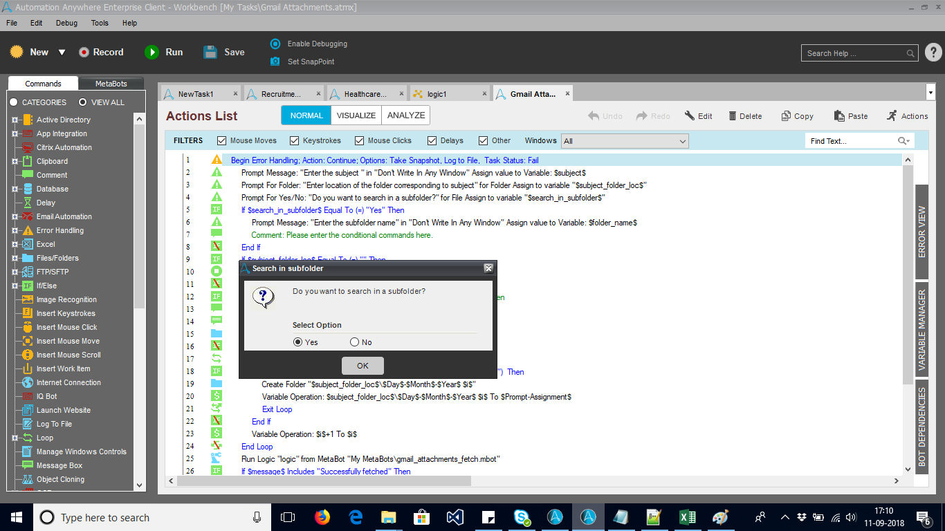The height and width of the screenshot is (531, 945).
Task: Select the Image Recognition command icon
Action: point(28,299)
